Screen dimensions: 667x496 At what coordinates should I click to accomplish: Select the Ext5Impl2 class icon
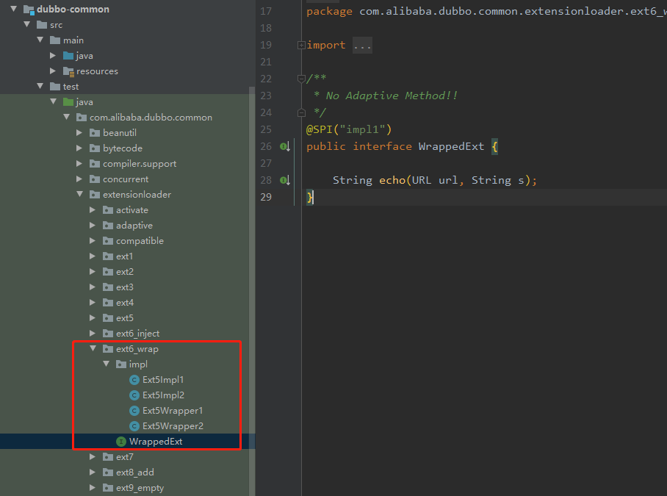pos(134,395)
